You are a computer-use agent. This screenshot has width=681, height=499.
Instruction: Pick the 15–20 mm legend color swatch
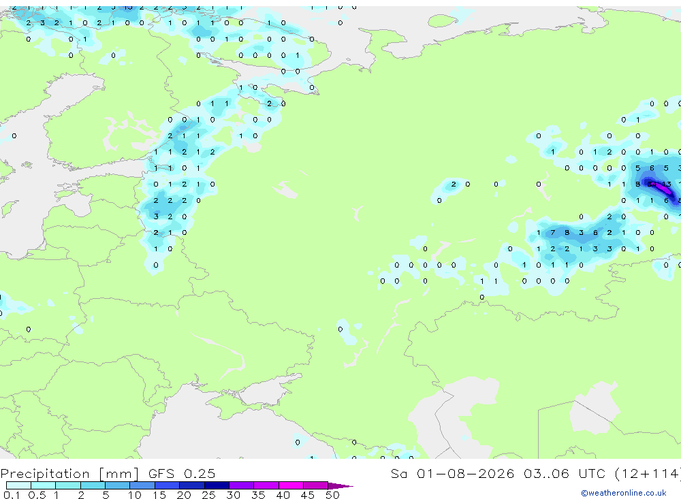pos(168,485)
